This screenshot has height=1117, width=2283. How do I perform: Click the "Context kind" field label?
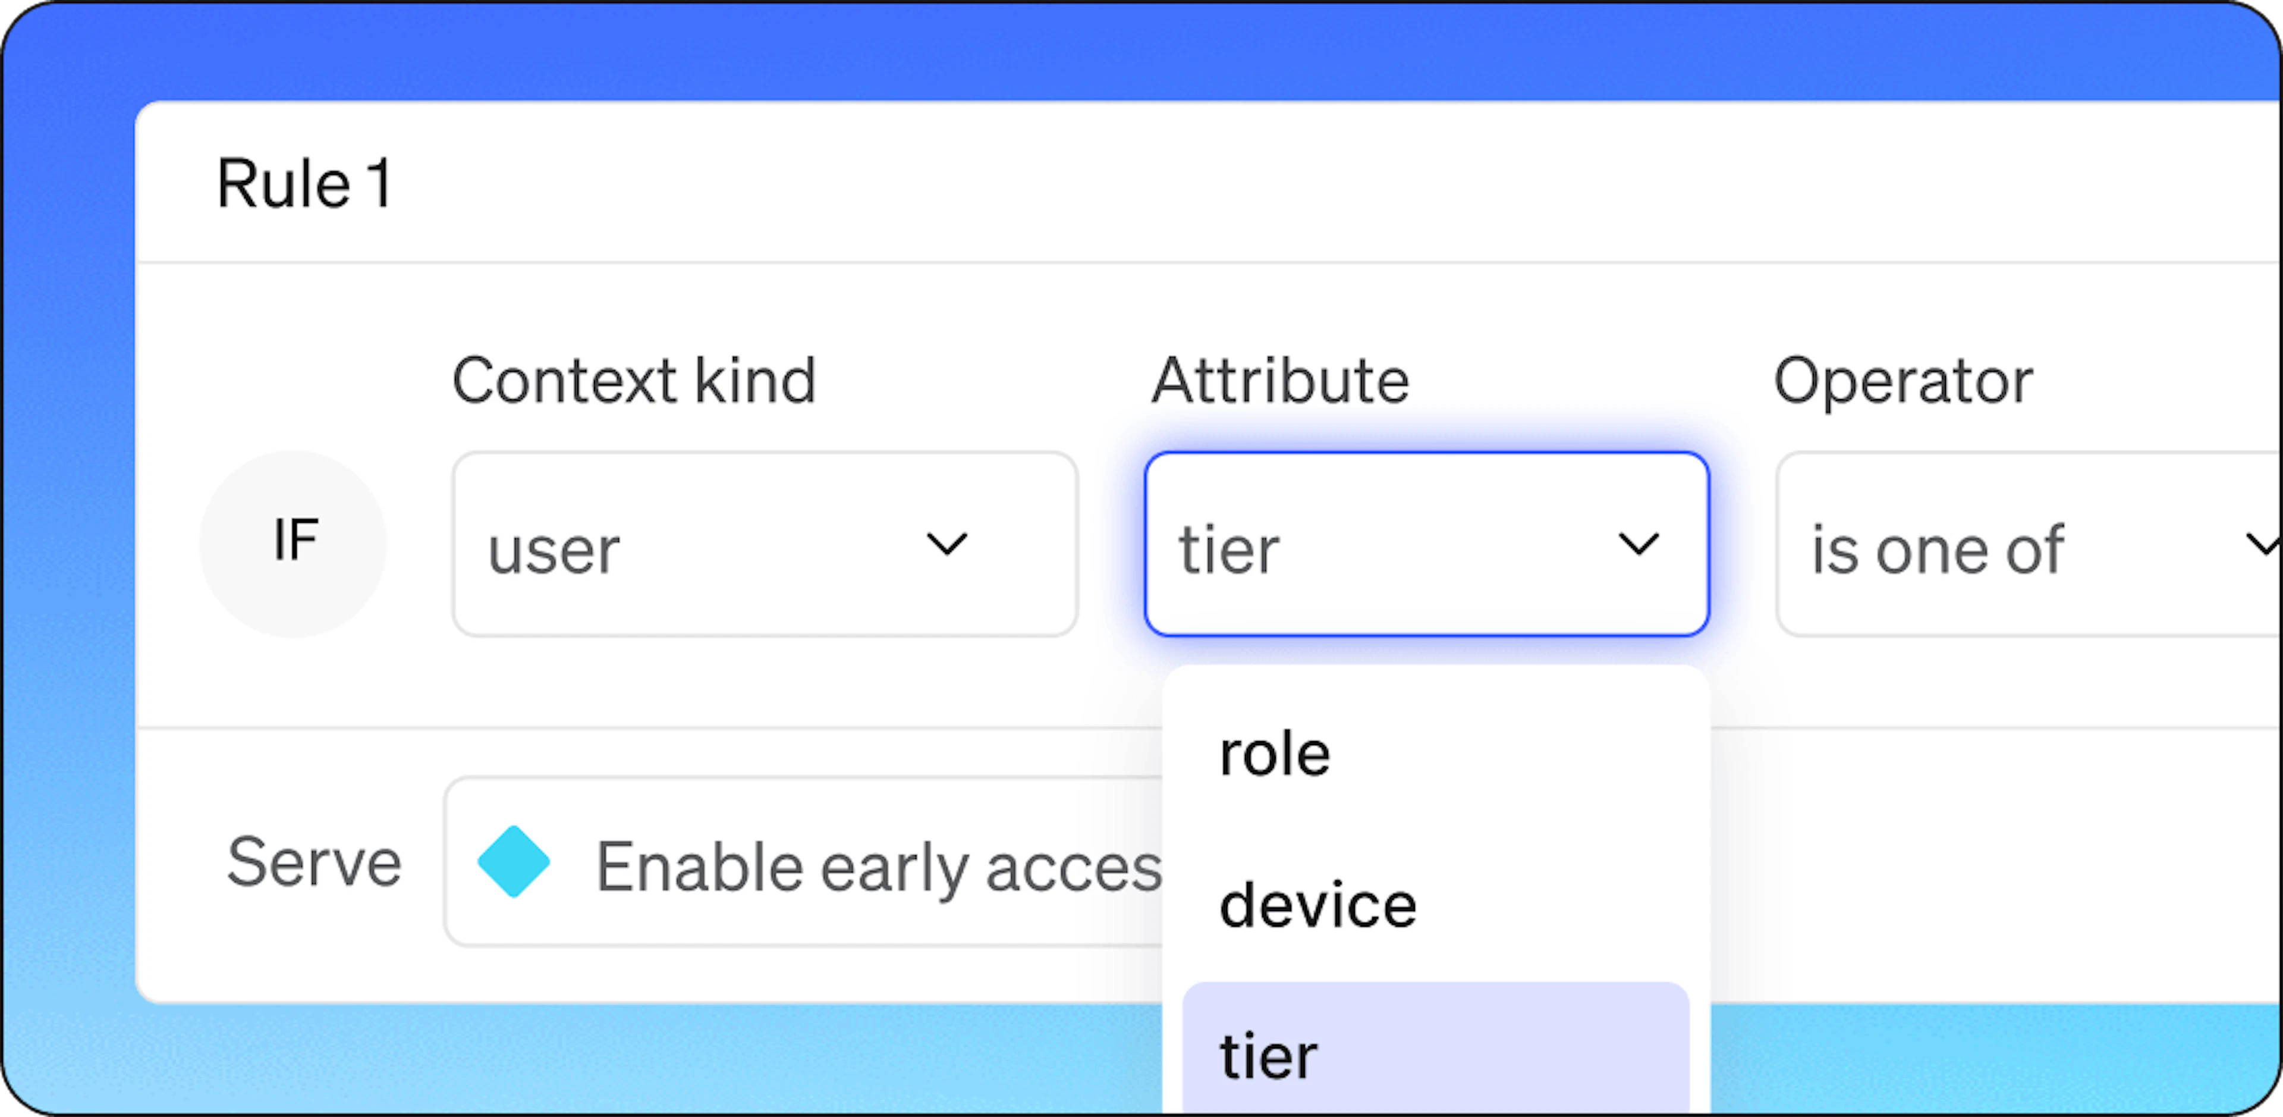pos(634,381)
